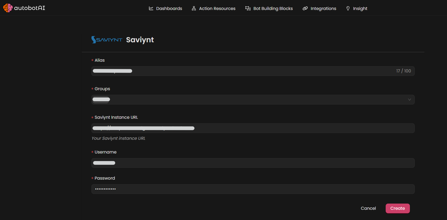Click the Bot Building Blocks icon
The image size is (447, 220).
[x=248, y=8]
